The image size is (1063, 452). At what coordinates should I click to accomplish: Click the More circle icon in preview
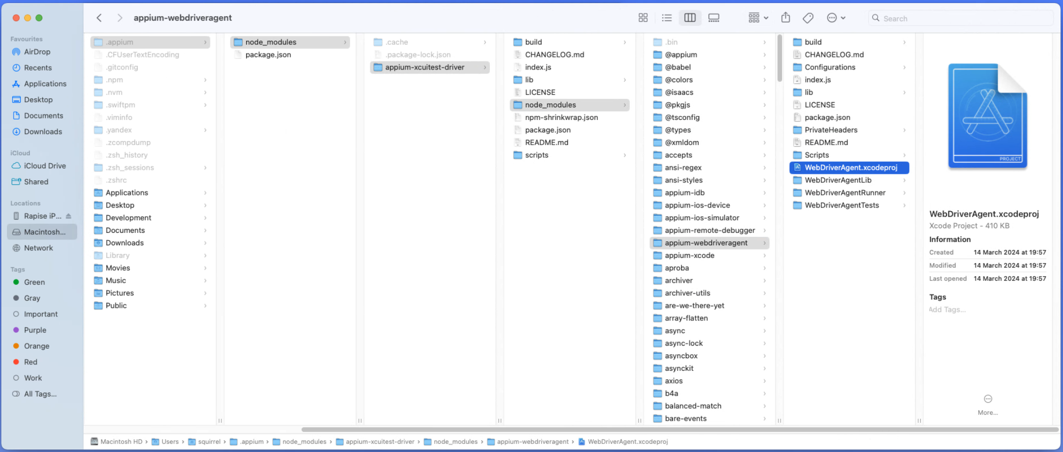pyautogui.click(x=988, y=399)
